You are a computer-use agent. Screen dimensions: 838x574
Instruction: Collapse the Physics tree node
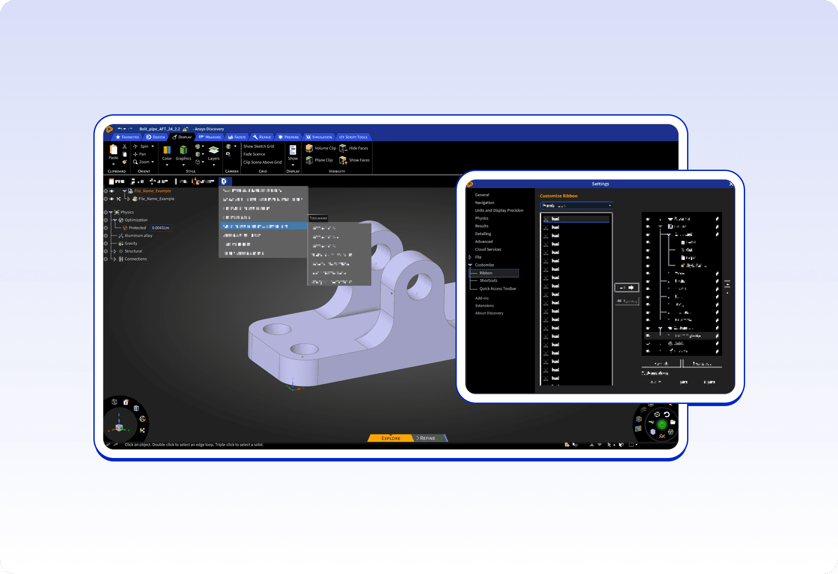111,212
